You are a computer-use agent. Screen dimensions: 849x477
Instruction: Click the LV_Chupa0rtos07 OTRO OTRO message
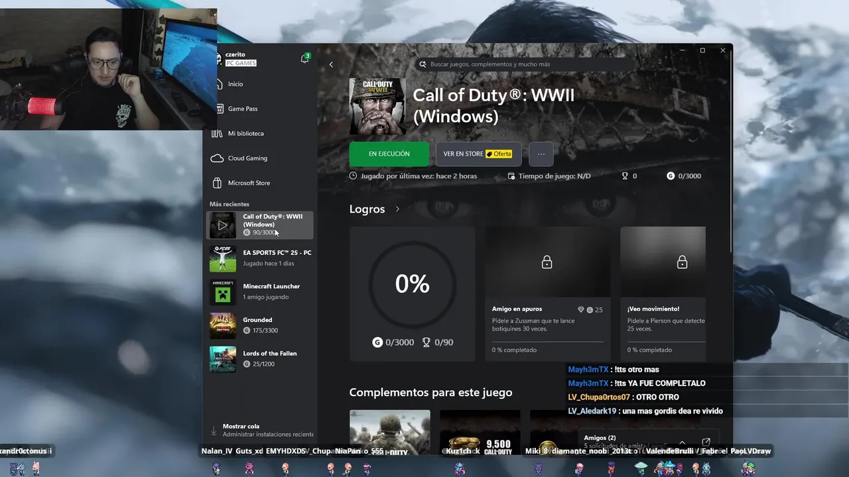tap(623, 397)
